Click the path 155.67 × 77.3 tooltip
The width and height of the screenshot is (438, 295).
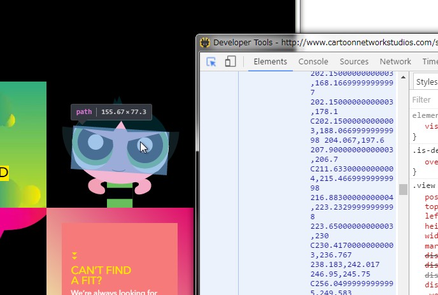pyautogui.click(x=111, y=112)
